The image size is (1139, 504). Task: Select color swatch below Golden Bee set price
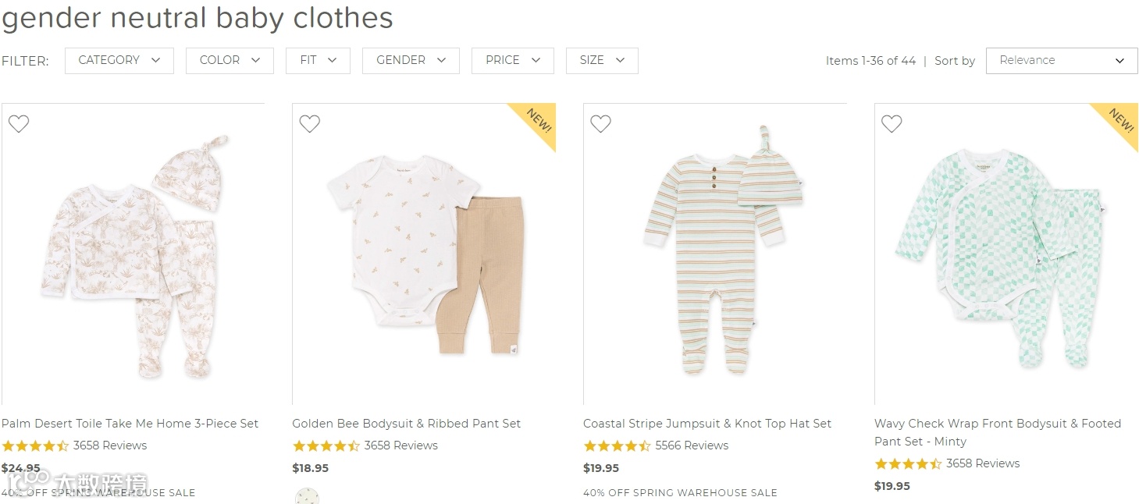[307, 497]
